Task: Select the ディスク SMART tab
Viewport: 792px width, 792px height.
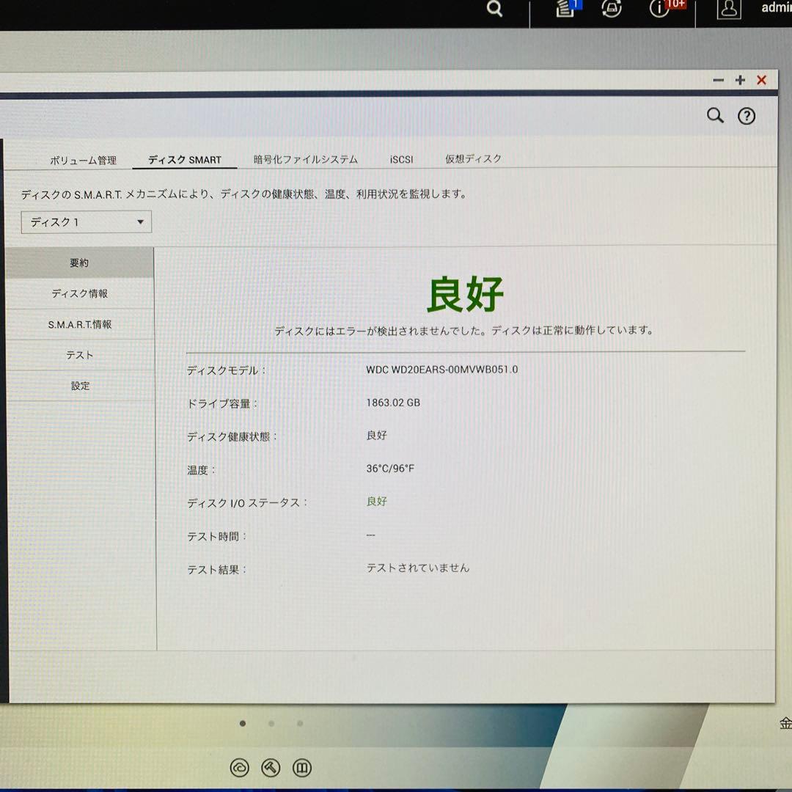Action: point(185,160)
